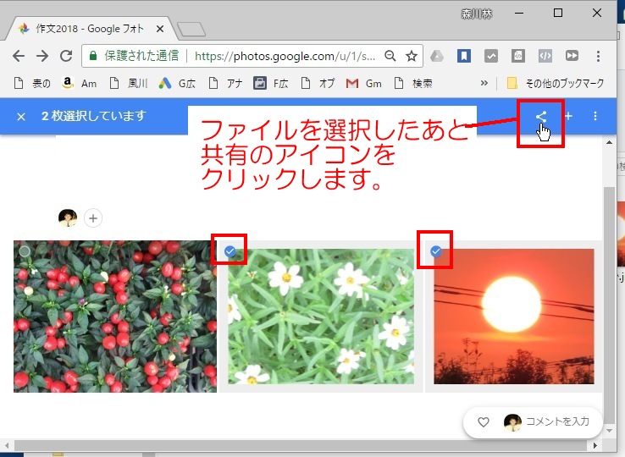625x457 pixels.
Task: Deselect the white flowers photo checkmark
Action: (x=230, y=251)
